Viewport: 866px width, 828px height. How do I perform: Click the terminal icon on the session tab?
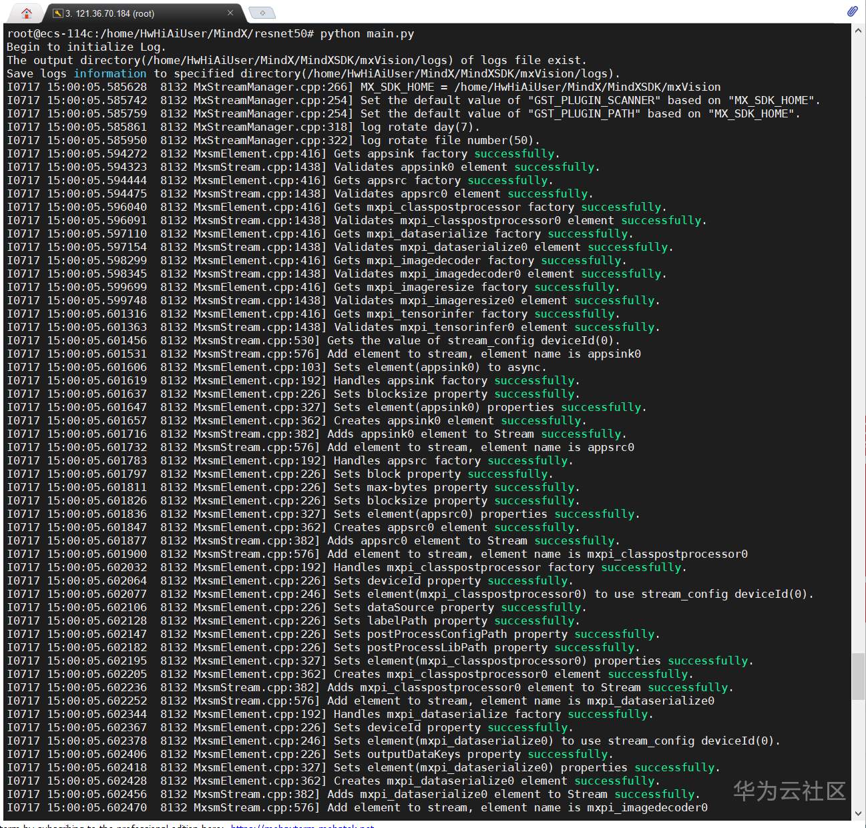pyautogui.click(x=57, y=13)
